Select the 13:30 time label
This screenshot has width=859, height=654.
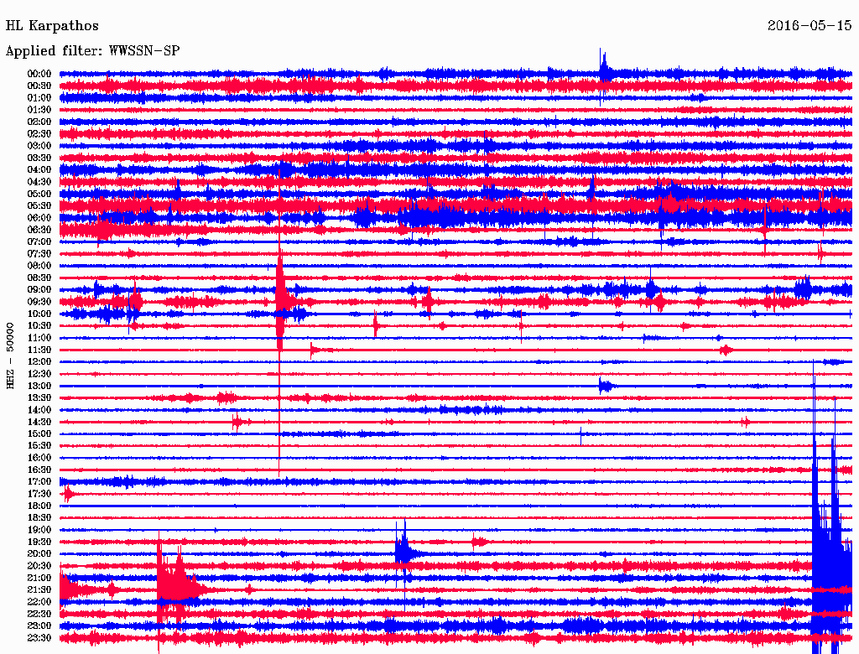pyautogui.click(x=39, y=398)
